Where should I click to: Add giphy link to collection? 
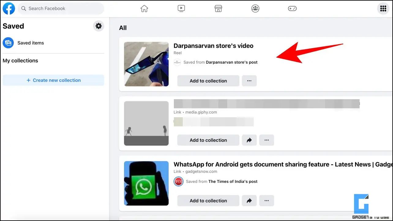tap(208, 140)
